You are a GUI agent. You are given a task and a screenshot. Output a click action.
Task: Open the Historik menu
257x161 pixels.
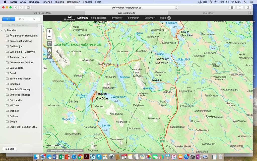coord(59,2)
